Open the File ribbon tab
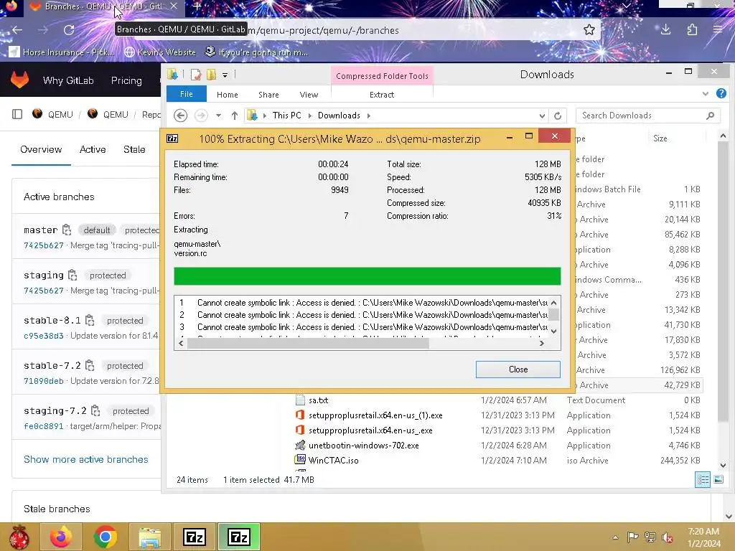The width and height of the screenshot is (735, 551). click(x=187, y=94)
